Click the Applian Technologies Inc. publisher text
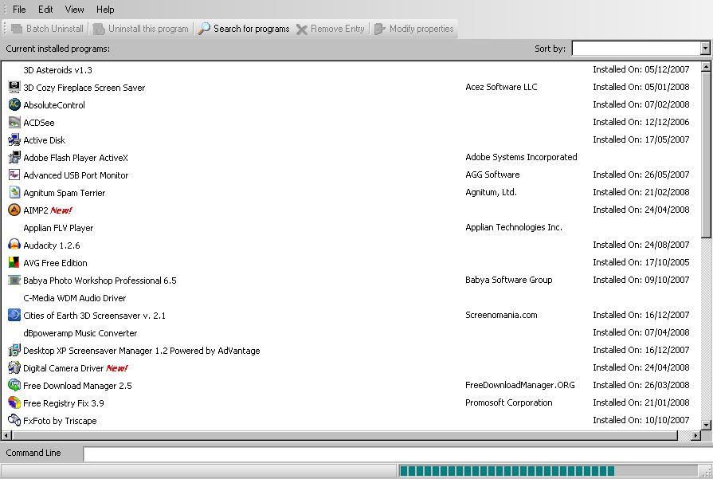 point(514,227)
